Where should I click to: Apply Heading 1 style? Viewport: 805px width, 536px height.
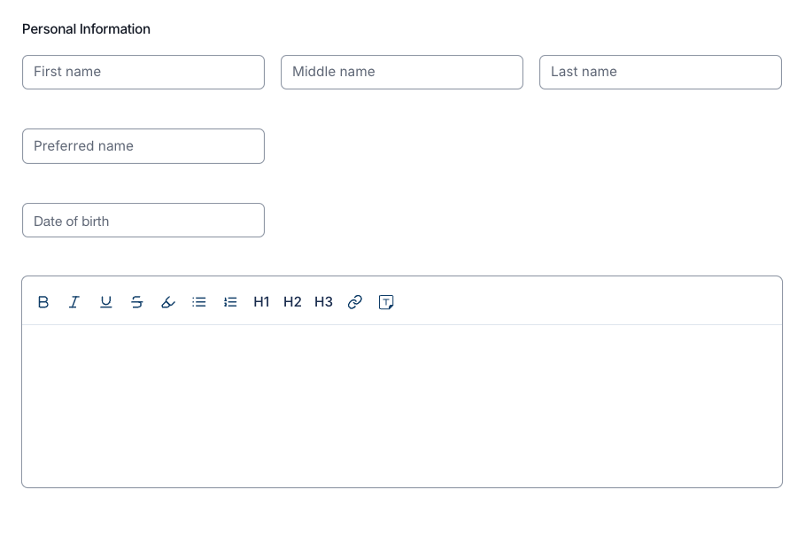tap(261, 302)
